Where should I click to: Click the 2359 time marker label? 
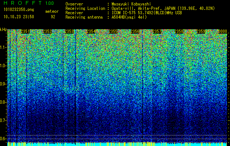tap(201, 31)
